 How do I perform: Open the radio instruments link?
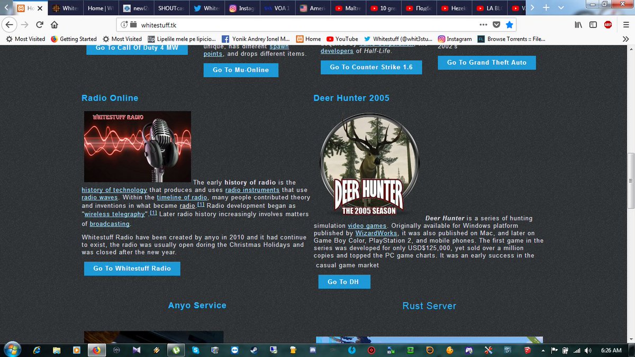[x=252, y=190]
